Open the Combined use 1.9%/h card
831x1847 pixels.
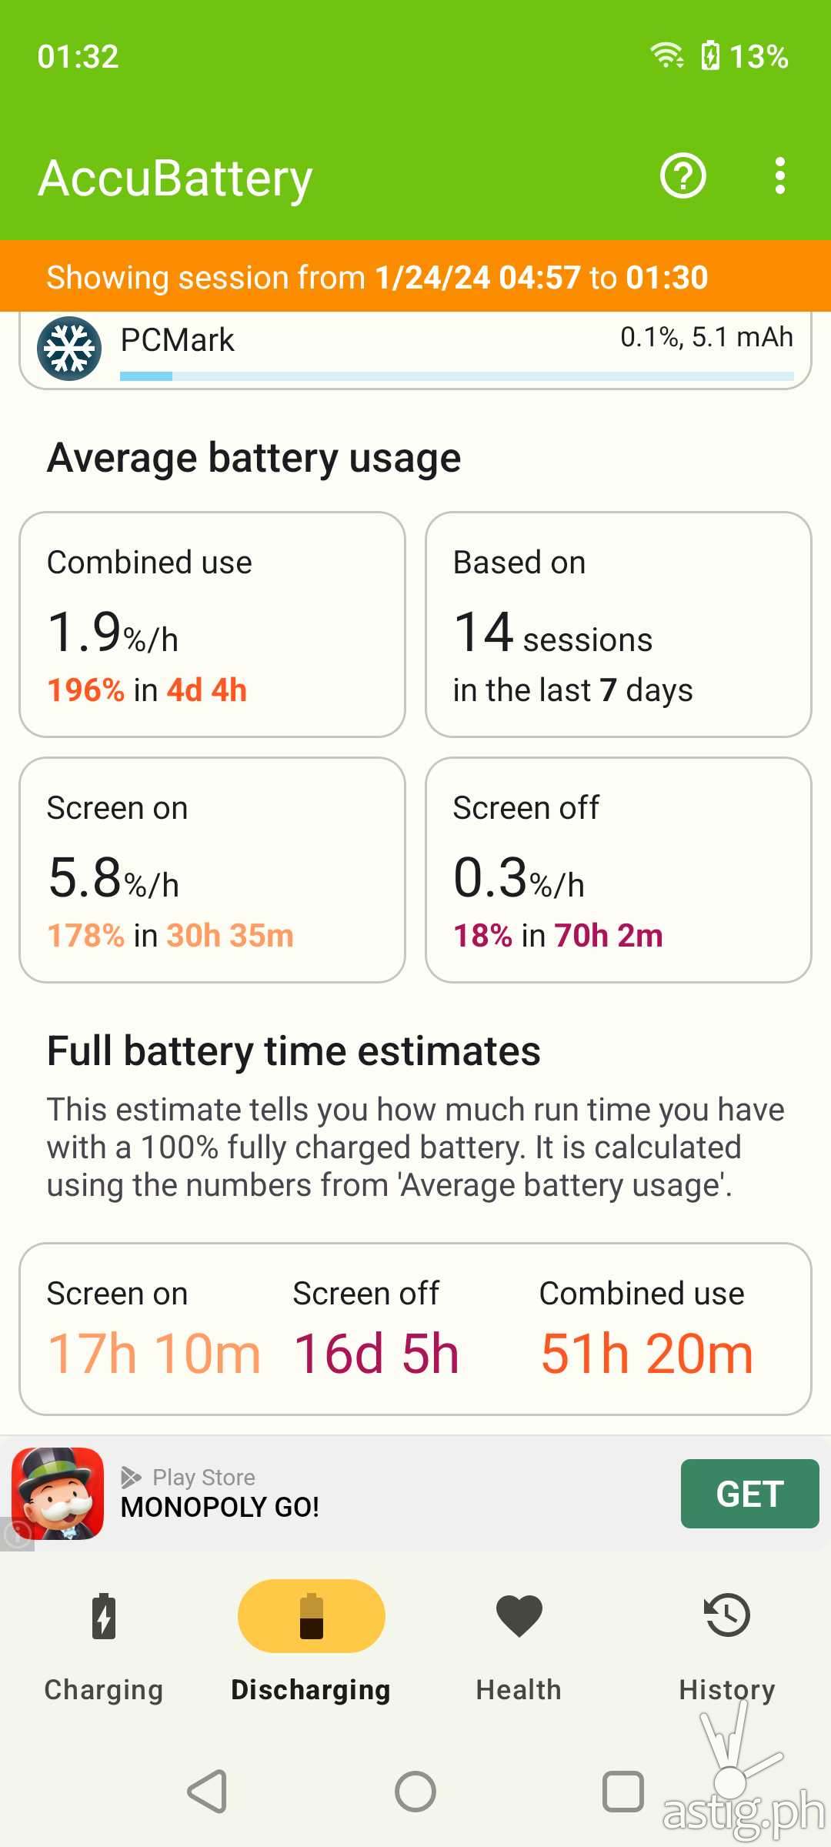coord(212,624)
